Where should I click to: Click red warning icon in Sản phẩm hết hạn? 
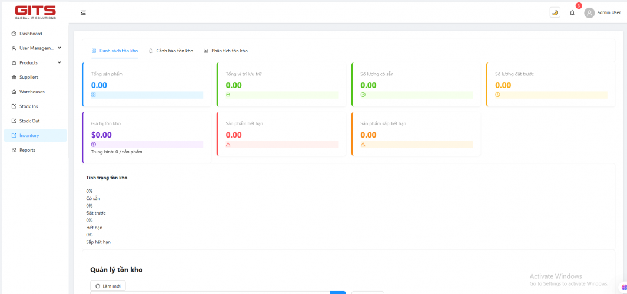coord(228,145)
